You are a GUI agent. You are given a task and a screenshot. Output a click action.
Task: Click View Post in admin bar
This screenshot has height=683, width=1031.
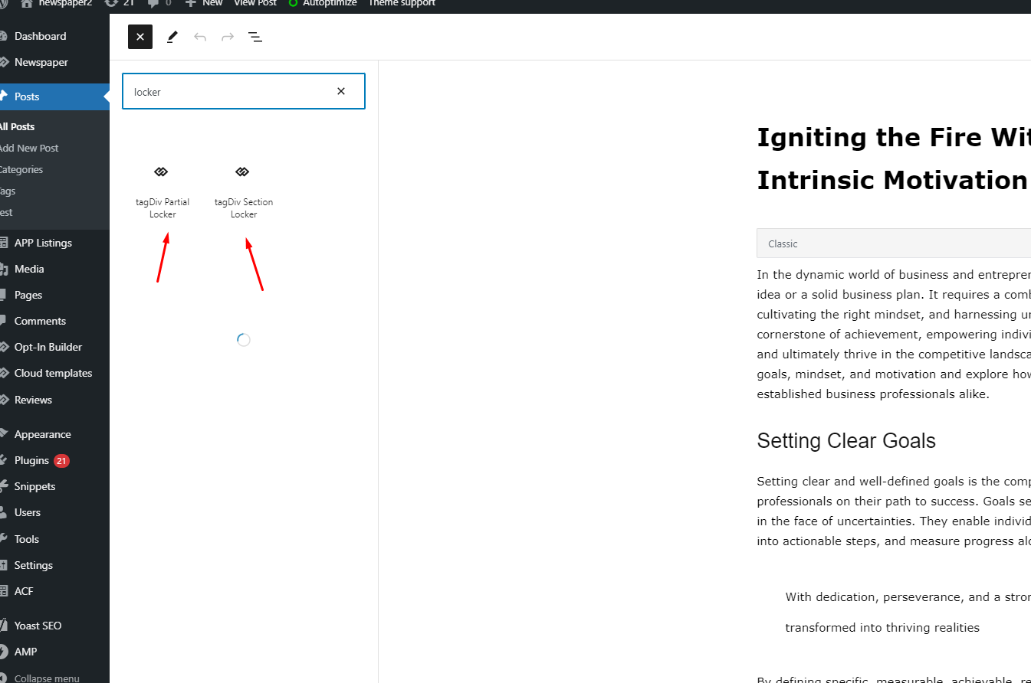point(255,3)
